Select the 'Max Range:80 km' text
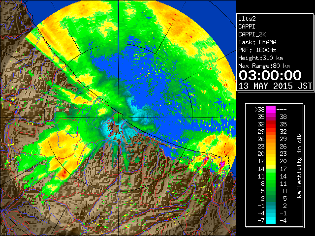 (x=264, y=66)
